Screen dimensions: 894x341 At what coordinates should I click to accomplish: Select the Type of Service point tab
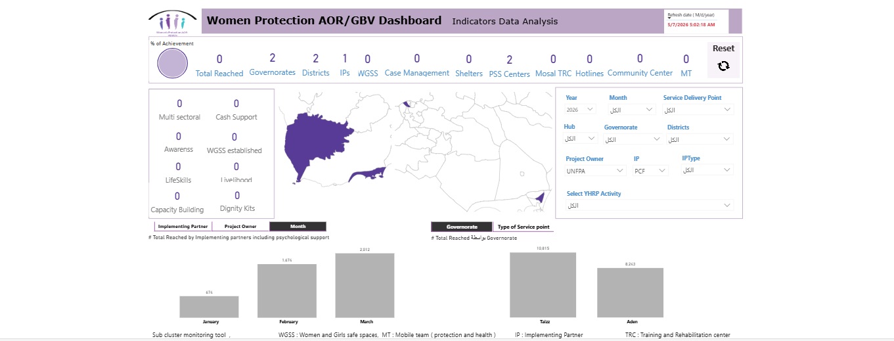(524, 227)
